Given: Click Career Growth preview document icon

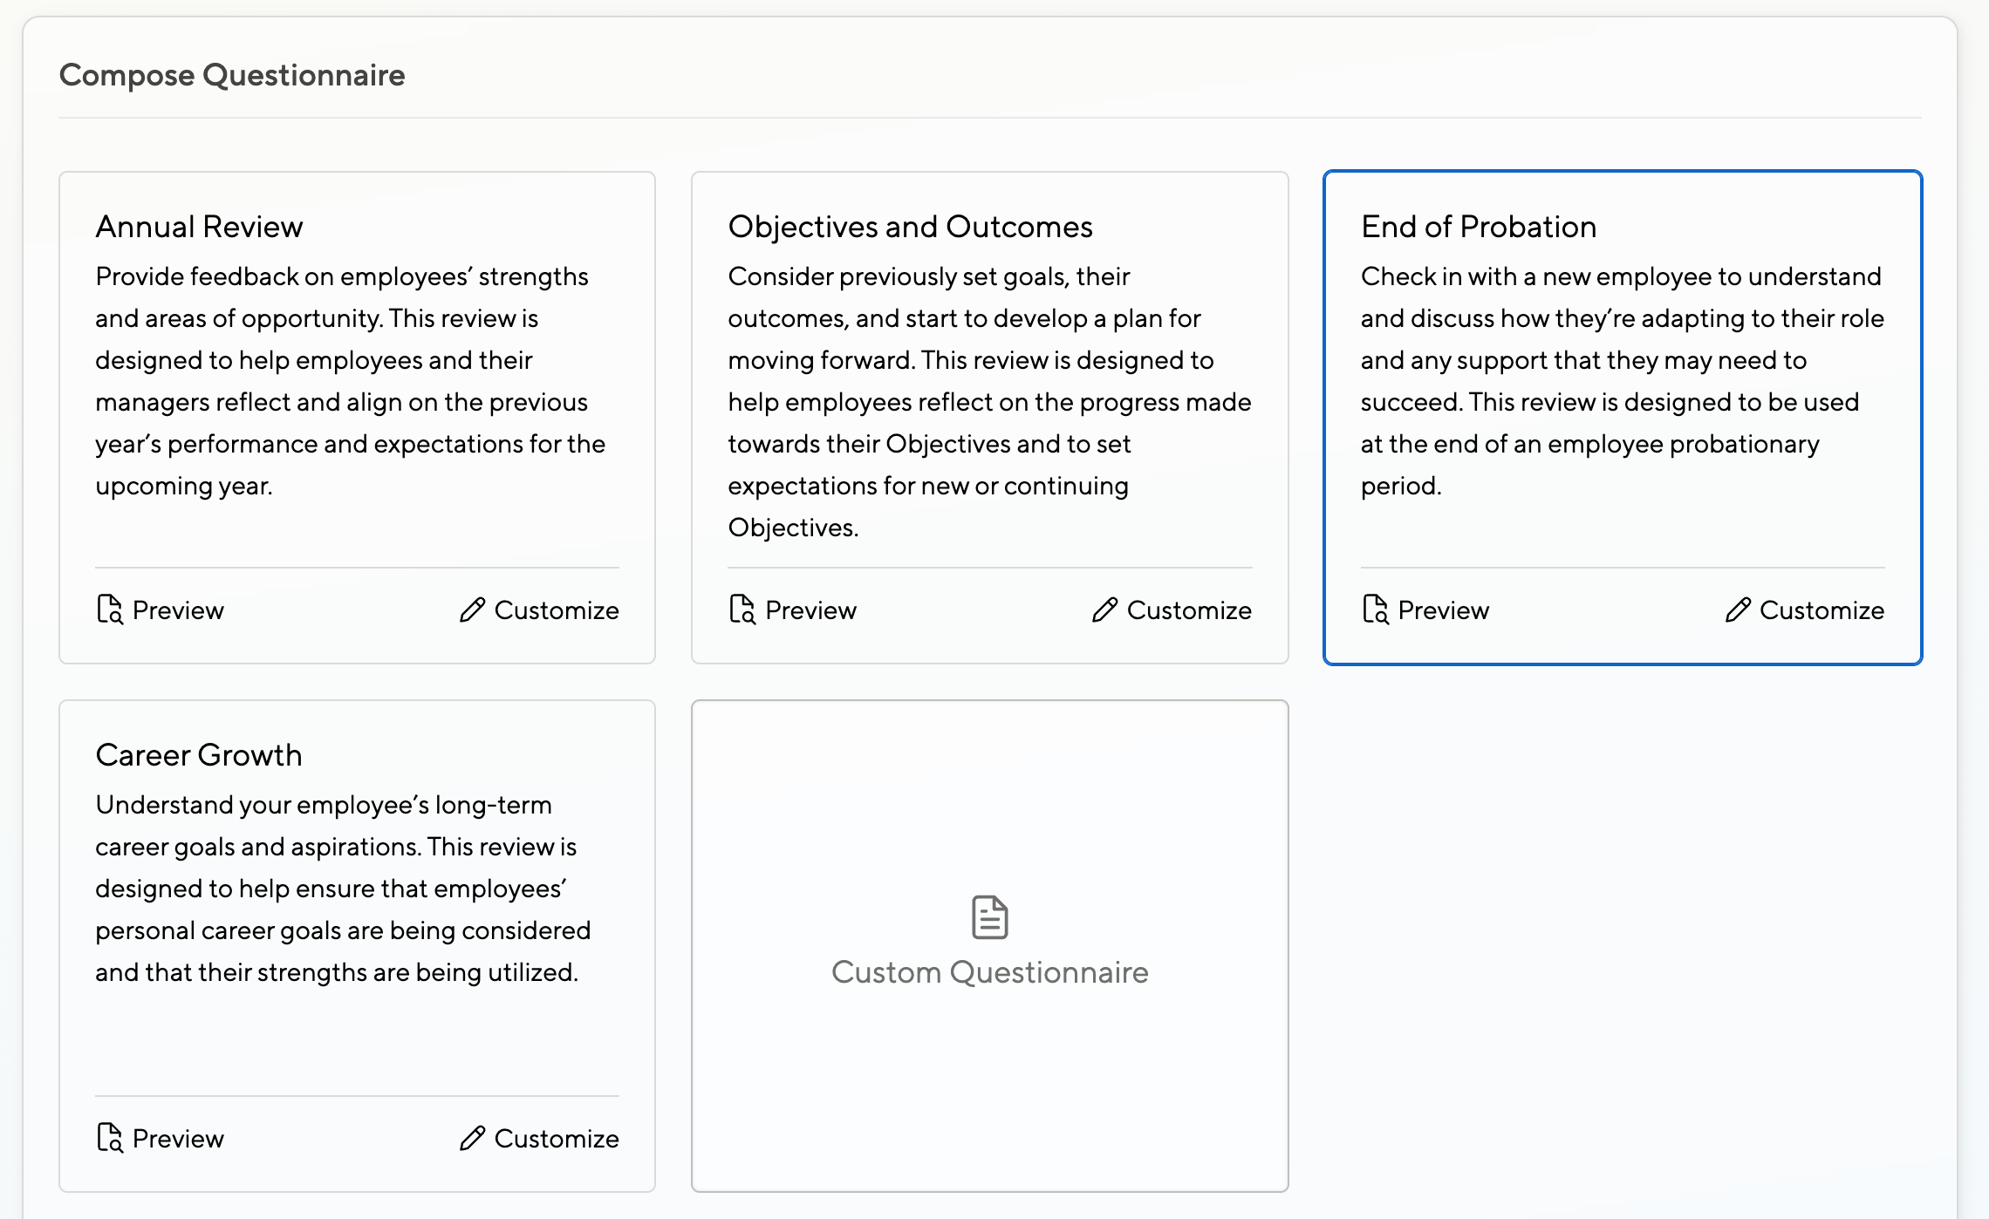Looking at the screenshot, I should pyautogui.click(x=109, y=1138).
